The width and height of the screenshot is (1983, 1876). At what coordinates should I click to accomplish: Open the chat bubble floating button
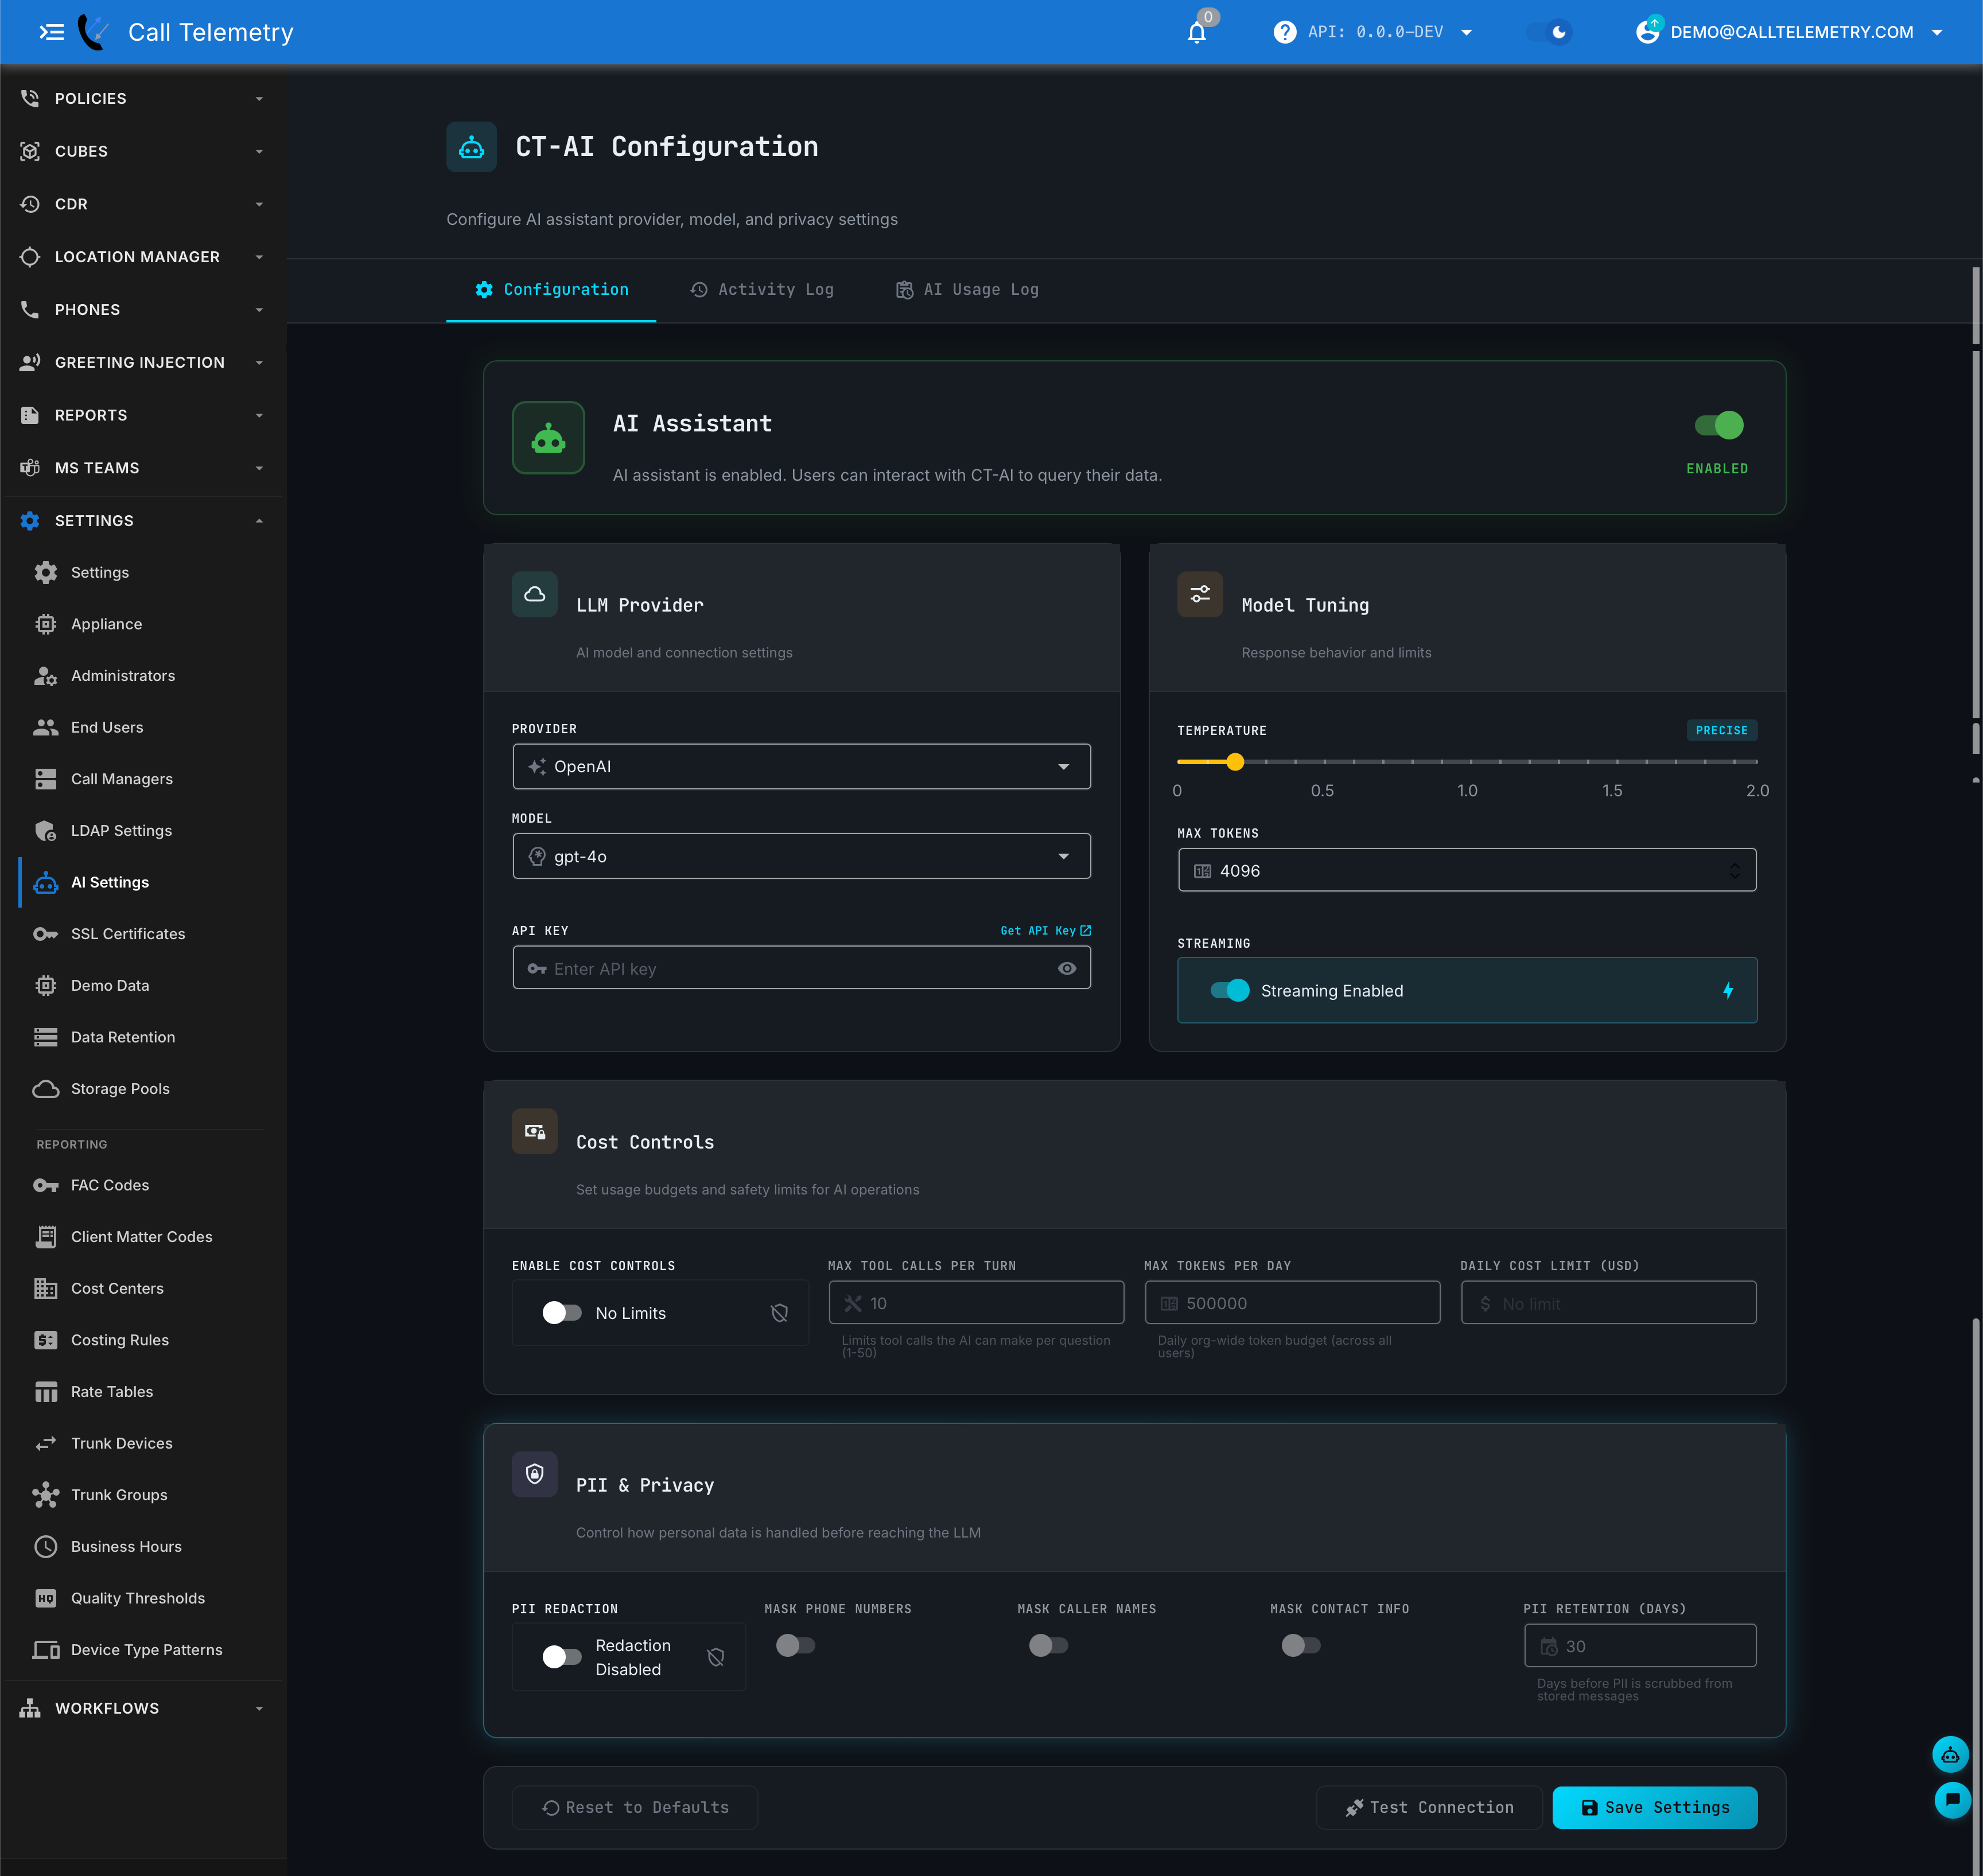click(1952, 1800)
